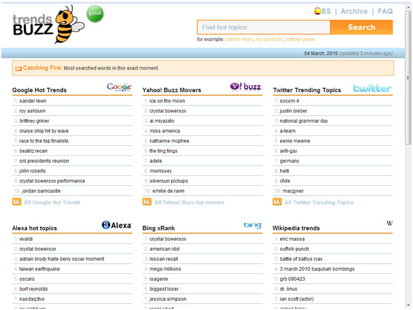Open mega millions Bing topic
413x310 pixels.
[x=165, y=269]
